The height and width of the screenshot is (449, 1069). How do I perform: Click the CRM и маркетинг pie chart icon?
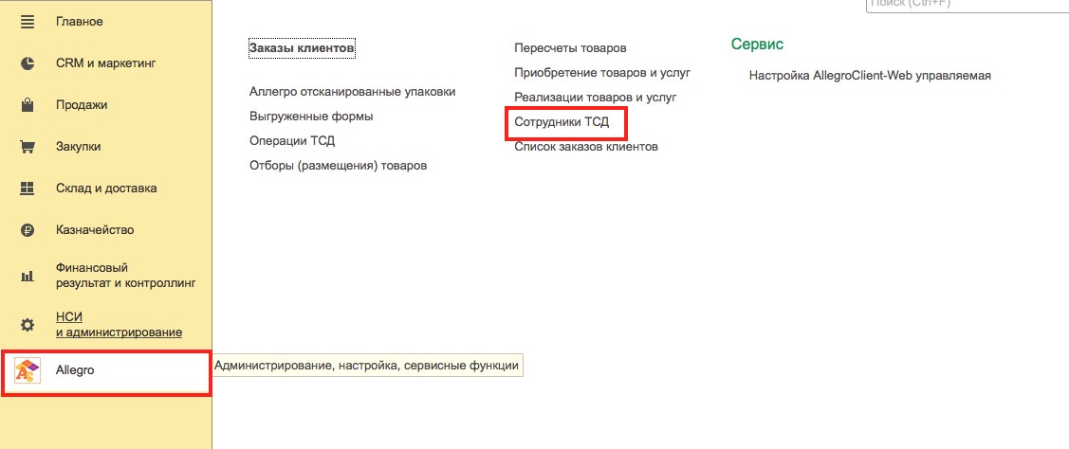[28, 64]
